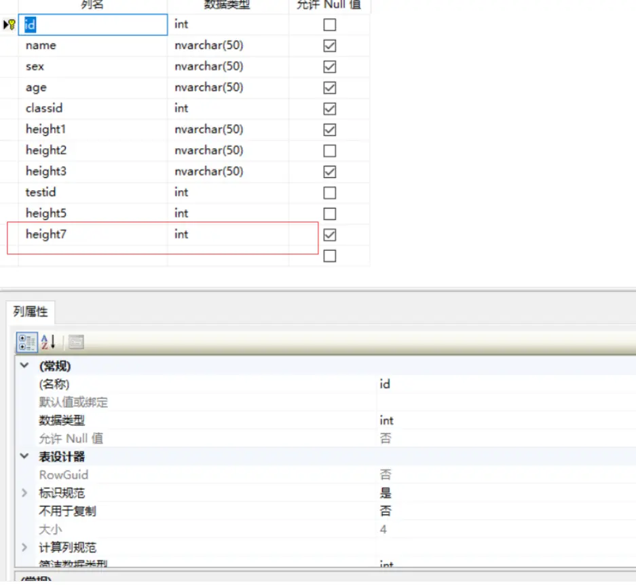Select the name column name cell
The image size is (636, 585).
[x=93, y=46]
